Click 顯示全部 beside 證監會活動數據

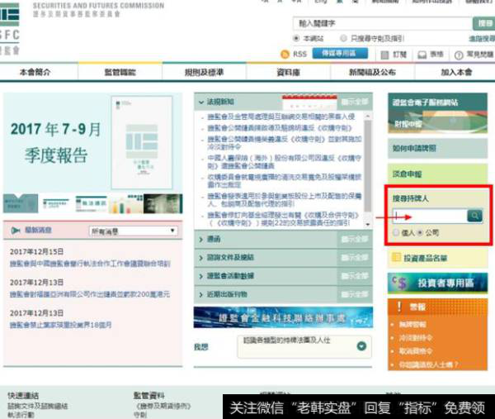point(355,276)
